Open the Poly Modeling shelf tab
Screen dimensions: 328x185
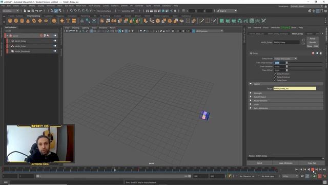[x=33, y=16]
